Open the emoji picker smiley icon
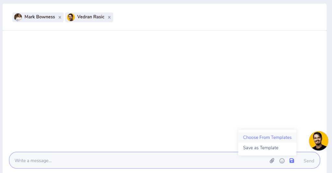The image size is (332, 173). coord(282,161)
